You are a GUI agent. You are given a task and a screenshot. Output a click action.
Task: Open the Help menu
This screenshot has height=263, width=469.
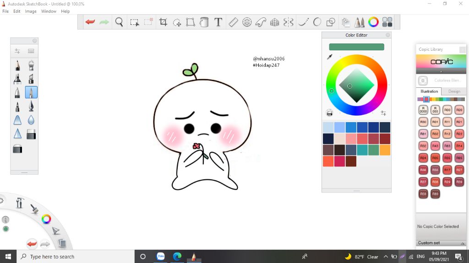pos(65,11)
